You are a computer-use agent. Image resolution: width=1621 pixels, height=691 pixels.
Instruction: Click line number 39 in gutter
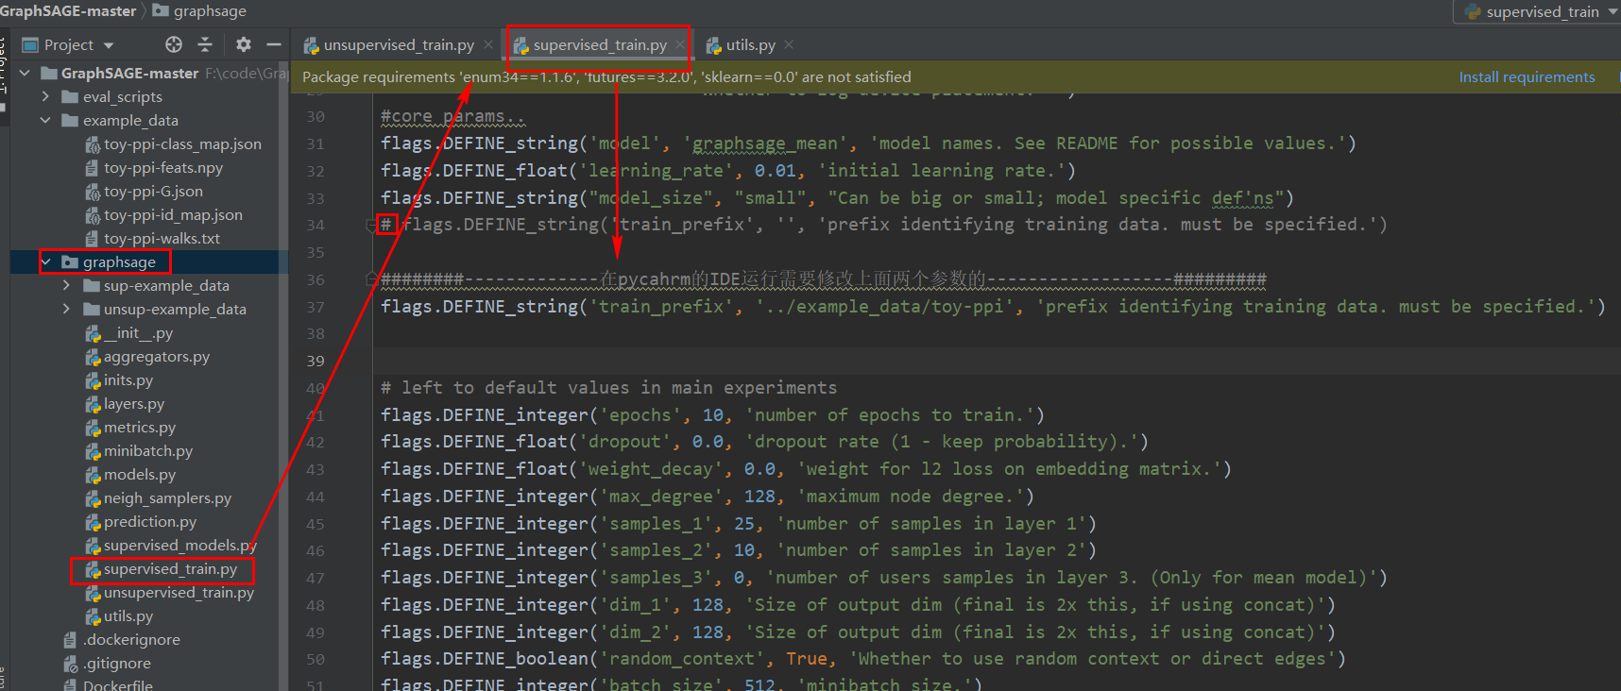pos(316,361)
